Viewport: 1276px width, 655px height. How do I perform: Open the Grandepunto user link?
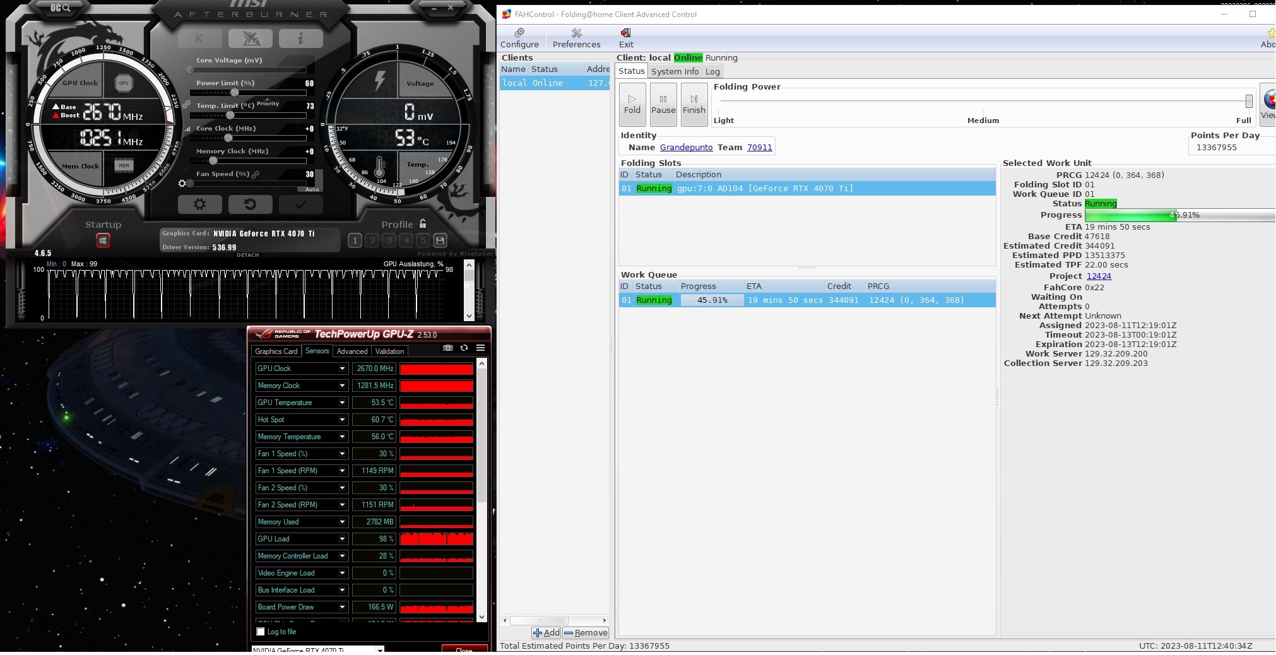(686, 147)
